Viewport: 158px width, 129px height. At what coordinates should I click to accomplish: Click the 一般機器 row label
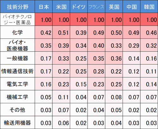click(x=17, y=58)
